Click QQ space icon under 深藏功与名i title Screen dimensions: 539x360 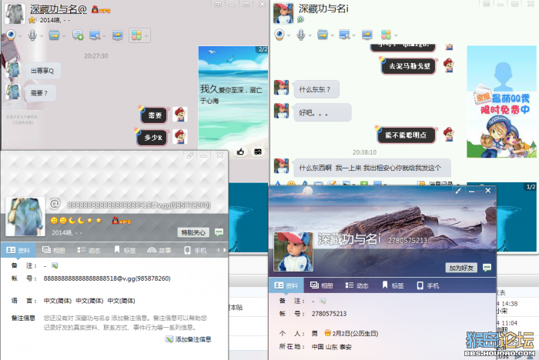click(300, 19)
